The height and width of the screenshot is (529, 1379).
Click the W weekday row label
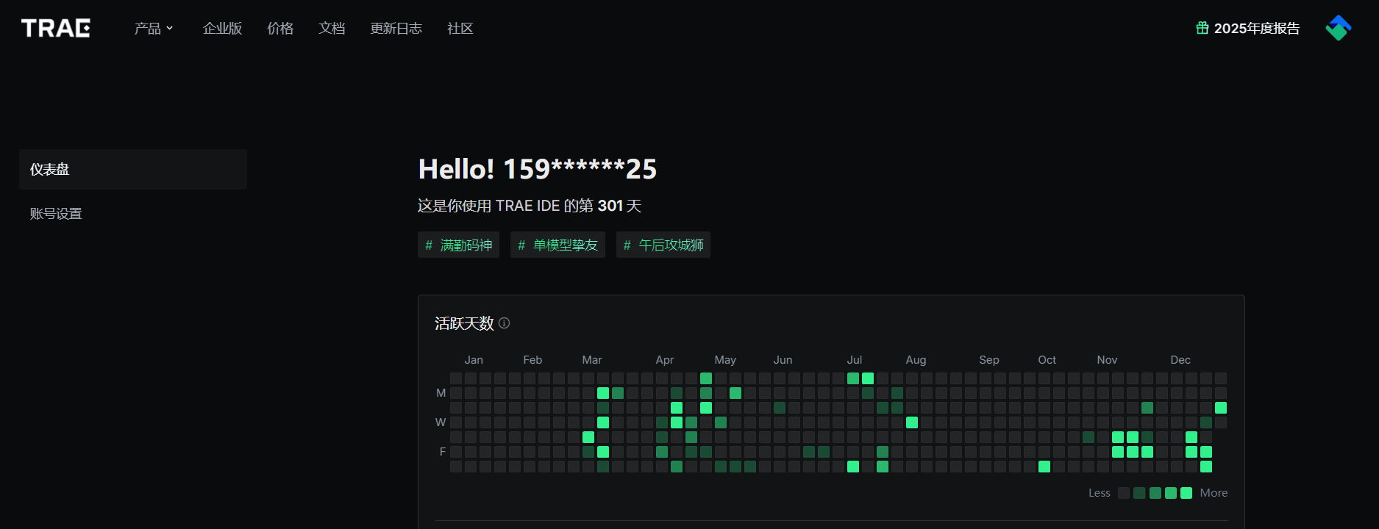441,422
